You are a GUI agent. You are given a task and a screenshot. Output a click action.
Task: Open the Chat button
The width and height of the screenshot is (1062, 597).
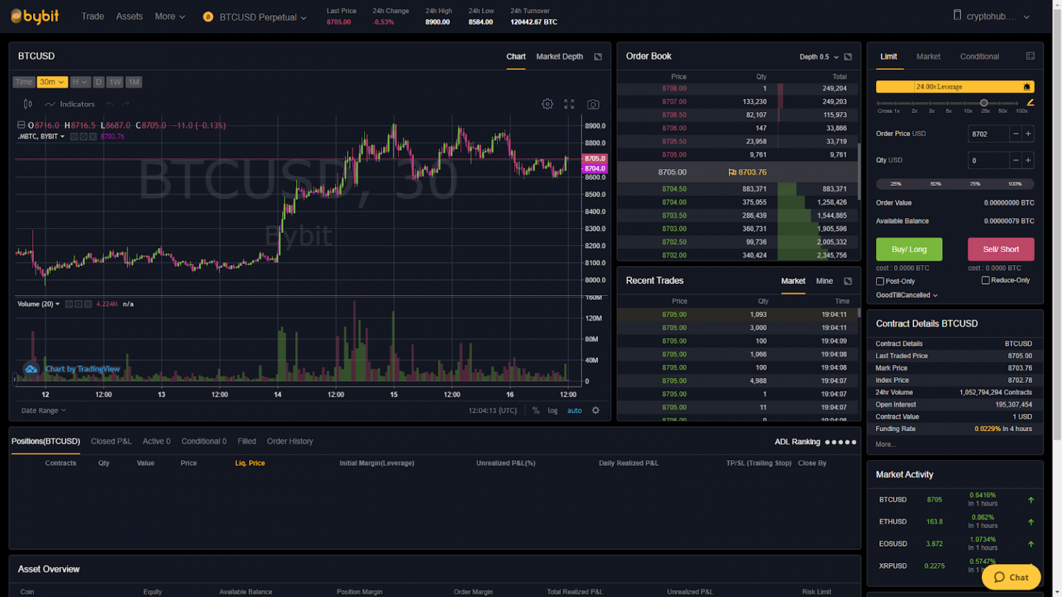[x=1011, y=578]
